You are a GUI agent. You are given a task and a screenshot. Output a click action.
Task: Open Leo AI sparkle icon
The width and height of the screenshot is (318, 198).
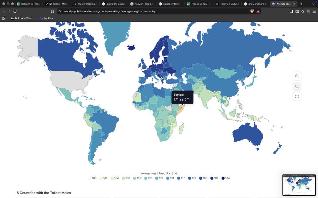tap(303, 11)
